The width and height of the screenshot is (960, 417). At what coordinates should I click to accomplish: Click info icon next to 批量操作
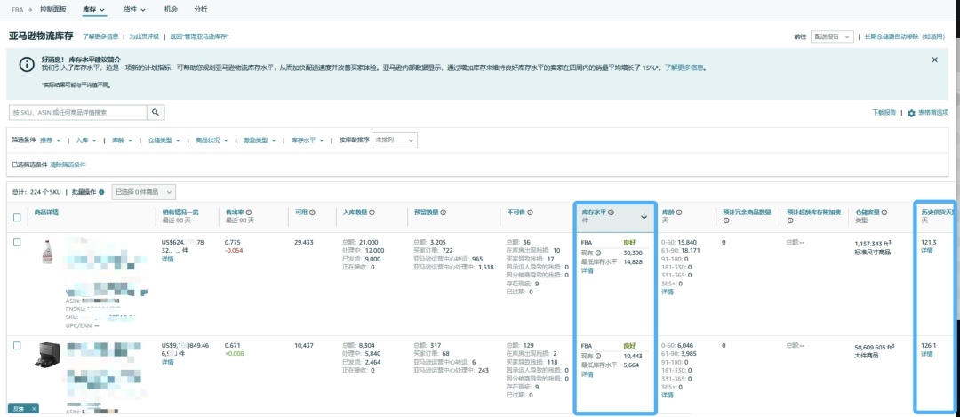(101, 192)
